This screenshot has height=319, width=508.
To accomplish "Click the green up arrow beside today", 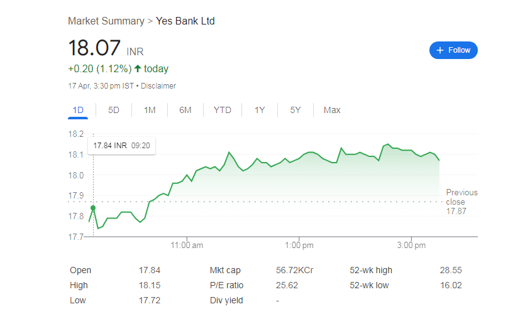I will [x=138, y=68].
